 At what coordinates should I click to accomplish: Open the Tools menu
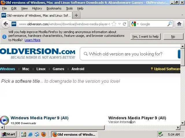pyautogui.click(x=69, y=8)
